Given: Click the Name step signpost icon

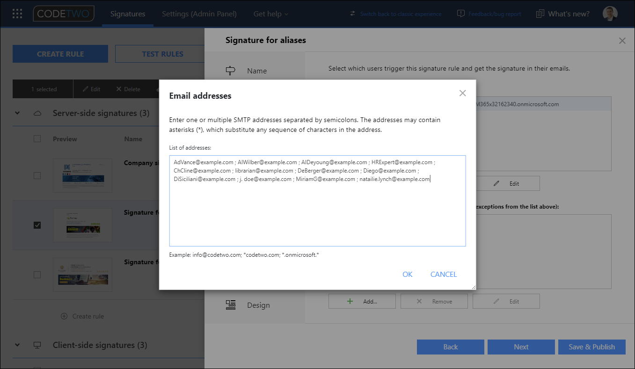Looking at the screenshot, I should point(231,71).
